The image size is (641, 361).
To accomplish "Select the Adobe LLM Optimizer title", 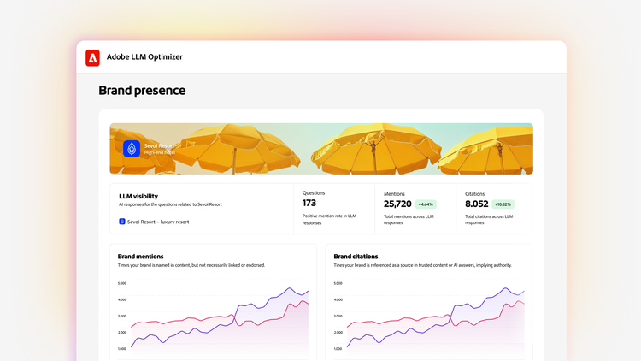I will click(x=144, y=57).
